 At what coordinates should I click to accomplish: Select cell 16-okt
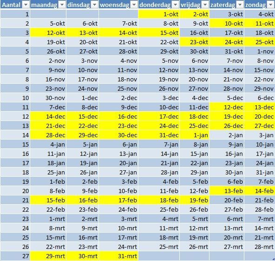tap(195, 33)
